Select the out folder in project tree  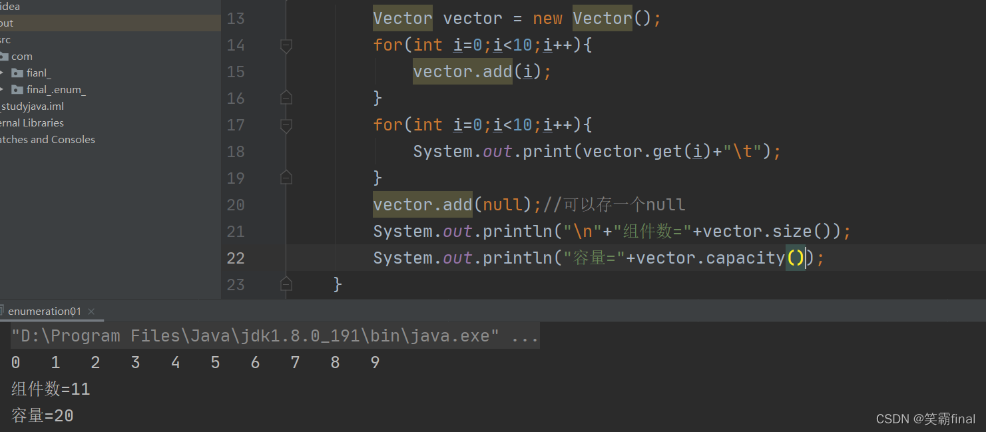click(x=110, y=23)
